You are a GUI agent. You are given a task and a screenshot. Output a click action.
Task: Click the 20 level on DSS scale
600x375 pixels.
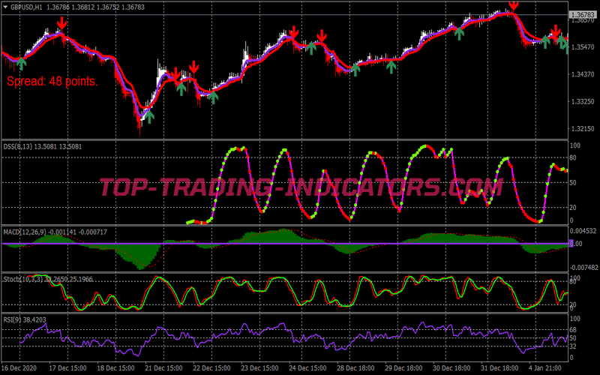(573, 208)
